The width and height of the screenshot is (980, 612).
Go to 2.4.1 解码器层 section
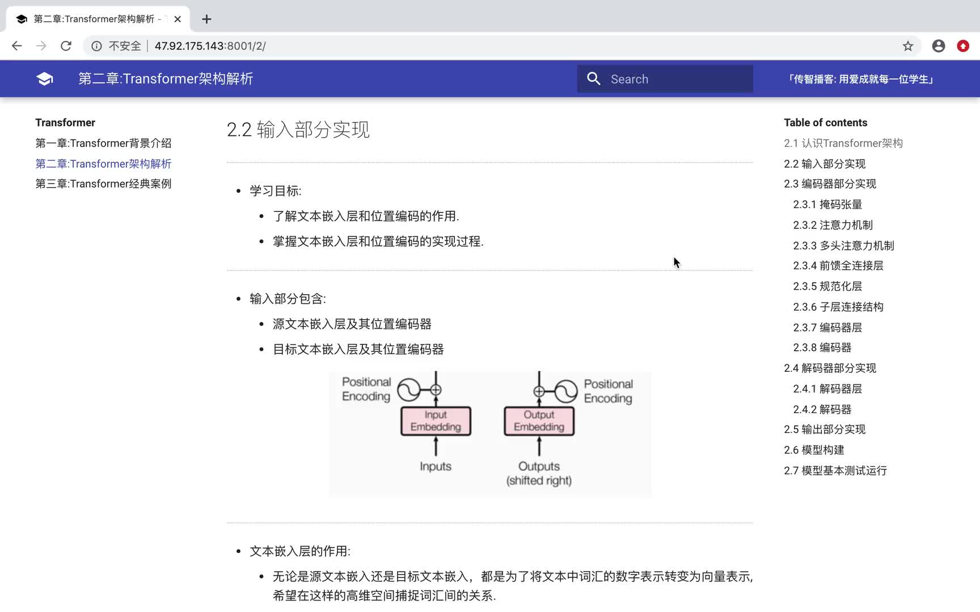point(827,389)
